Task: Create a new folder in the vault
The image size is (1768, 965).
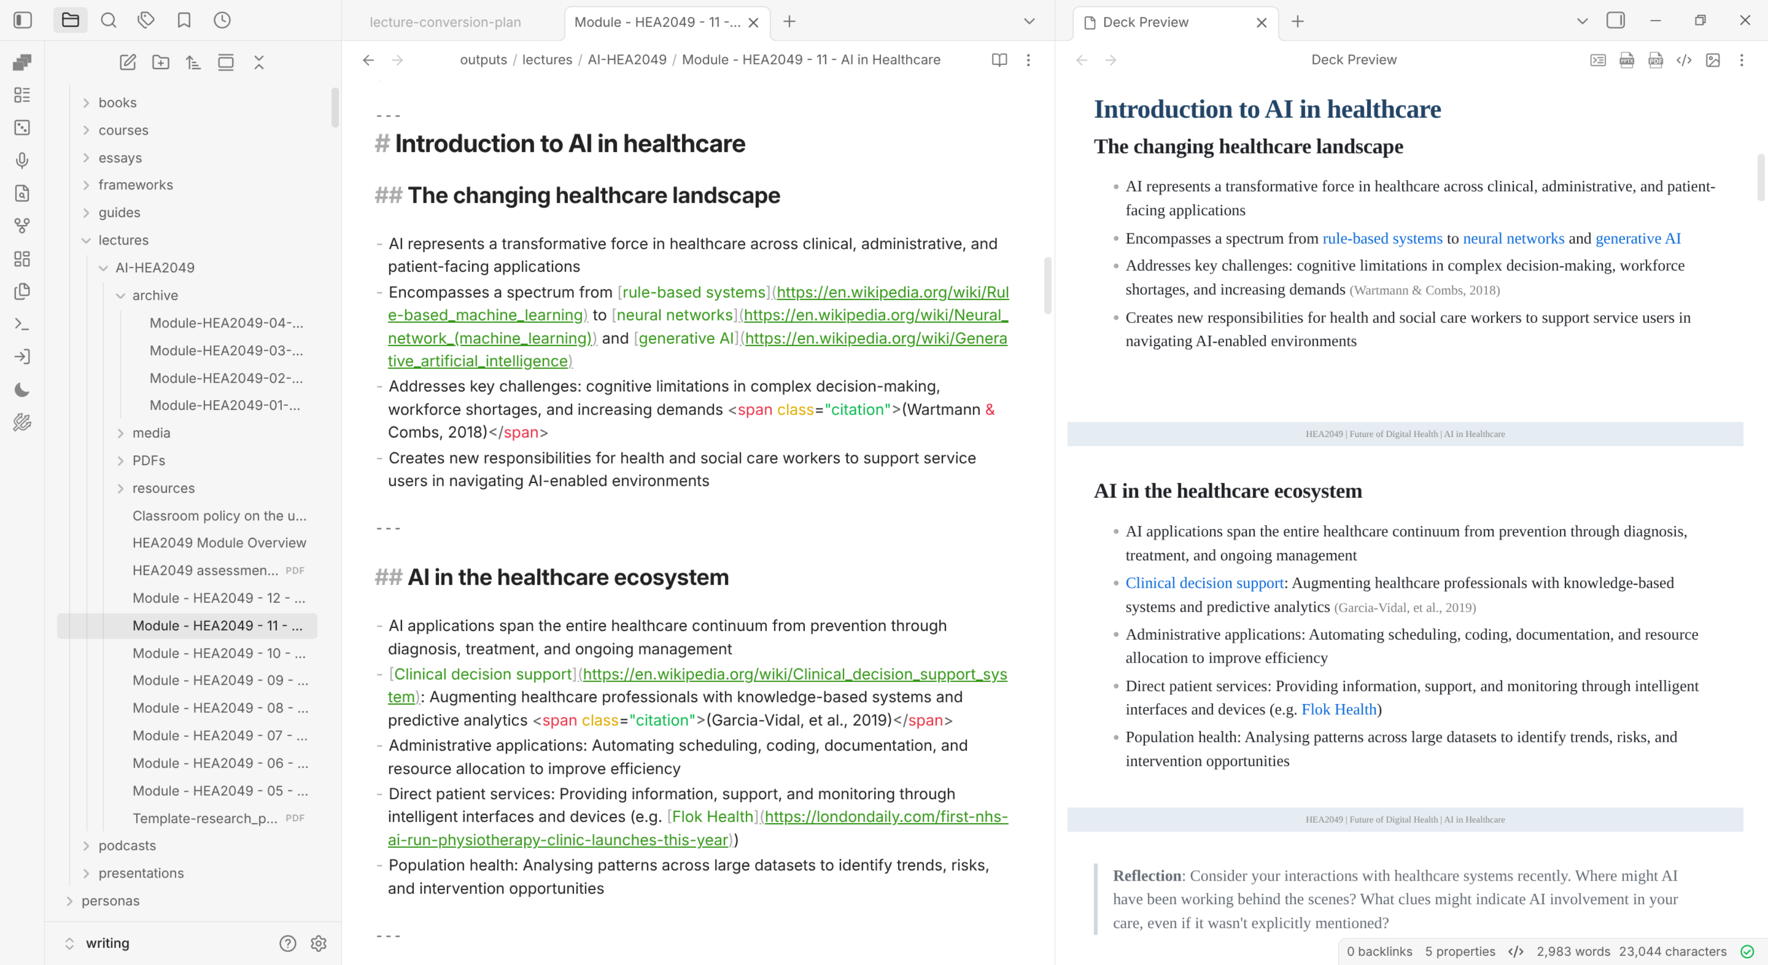Action: (x=161, y=62)
